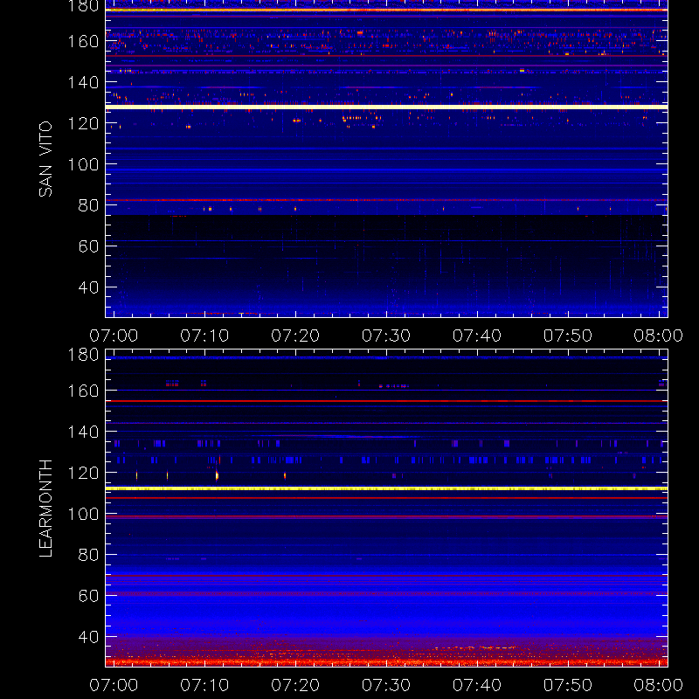Screen dimensions: 699x699
Task: Select the 40 frequency label on the San Vito plot
Action: (89, 287)
